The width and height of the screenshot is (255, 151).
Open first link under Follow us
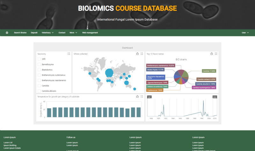72,142
